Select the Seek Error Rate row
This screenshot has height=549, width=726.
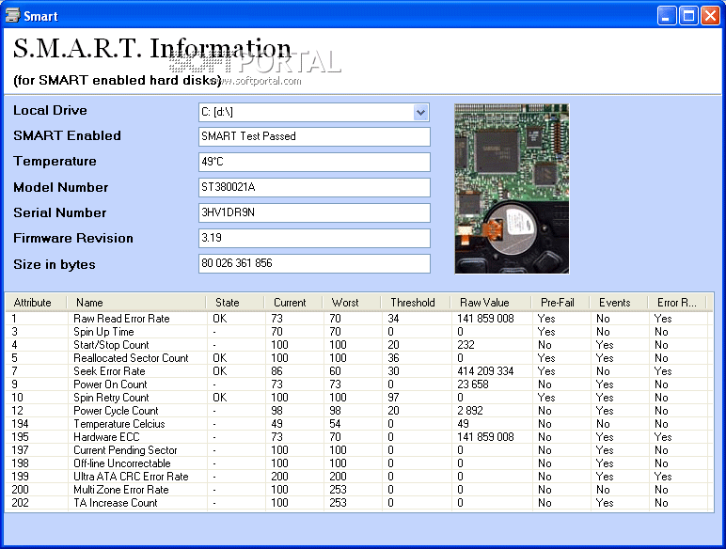pos(109,371)
